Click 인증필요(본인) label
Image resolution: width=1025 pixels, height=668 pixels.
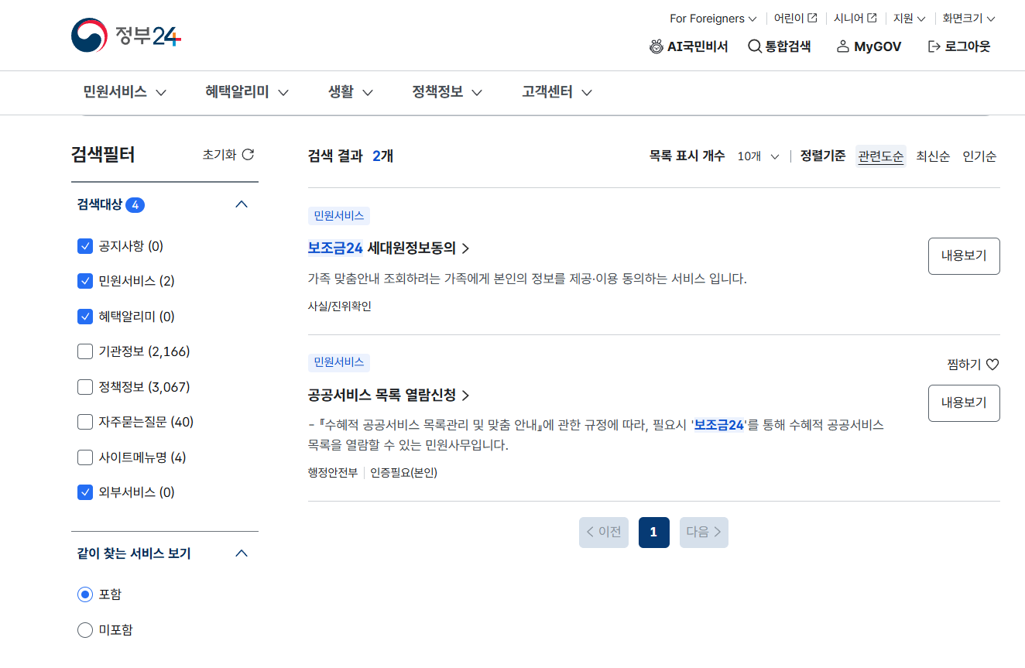point(403,472)
